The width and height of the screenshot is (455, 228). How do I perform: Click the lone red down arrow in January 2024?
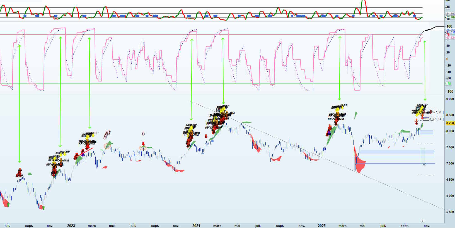click(206, 136)
